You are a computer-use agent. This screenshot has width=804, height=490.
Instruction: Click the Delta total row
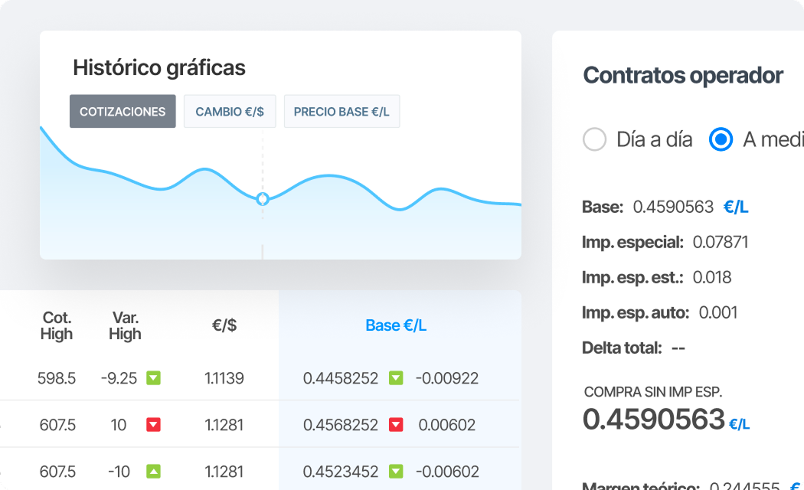click(633, 348)
